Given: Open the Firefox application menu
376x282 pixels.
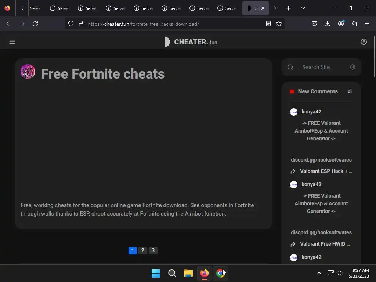Looking at the screenshot, I should 367,24.
